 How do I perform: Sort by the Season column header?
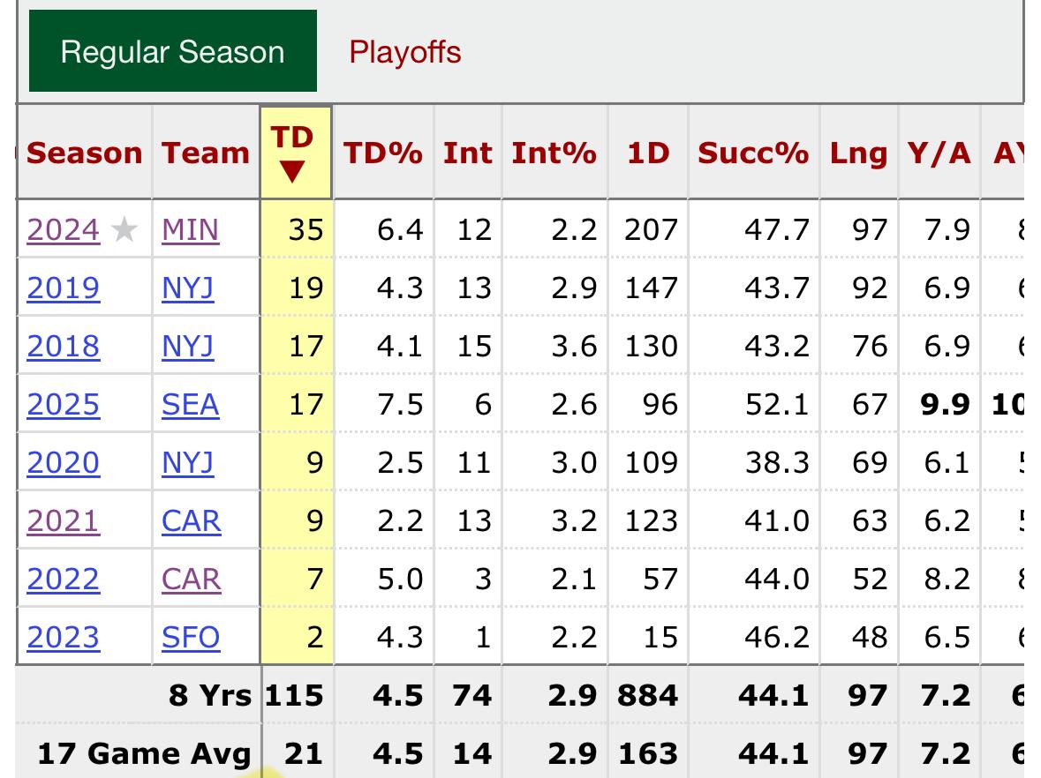(85, 153)
